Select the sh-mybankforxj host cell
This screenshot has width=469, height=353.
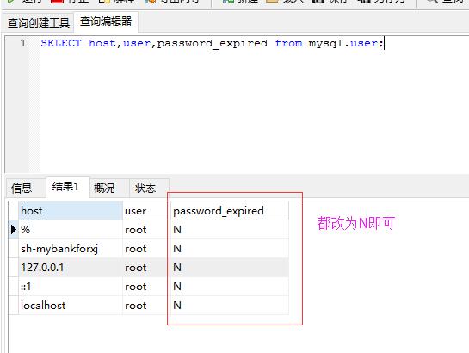[x=71, y=249]
